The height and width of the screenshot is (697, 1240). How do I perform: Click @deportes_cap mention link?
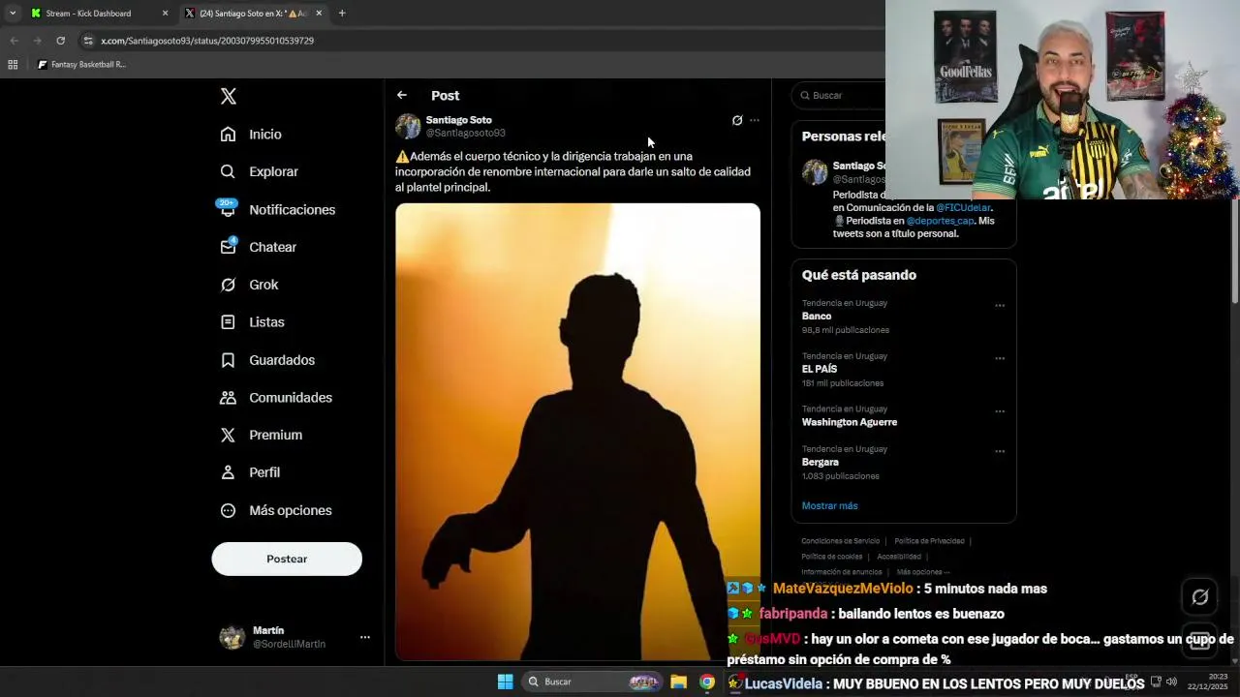[940, 221]
